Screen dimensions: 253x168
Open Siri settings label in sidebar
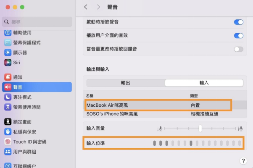tap(17, 63)
